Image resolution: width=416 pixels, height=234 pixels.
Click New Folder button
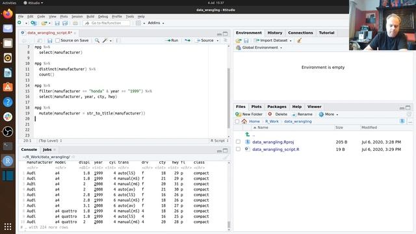[x=249, y=114]
